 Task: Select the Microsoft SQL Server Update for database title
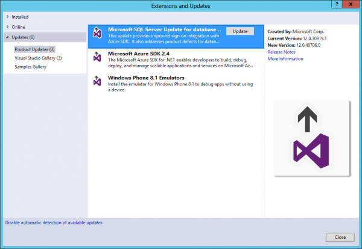(x=164, y=29)
